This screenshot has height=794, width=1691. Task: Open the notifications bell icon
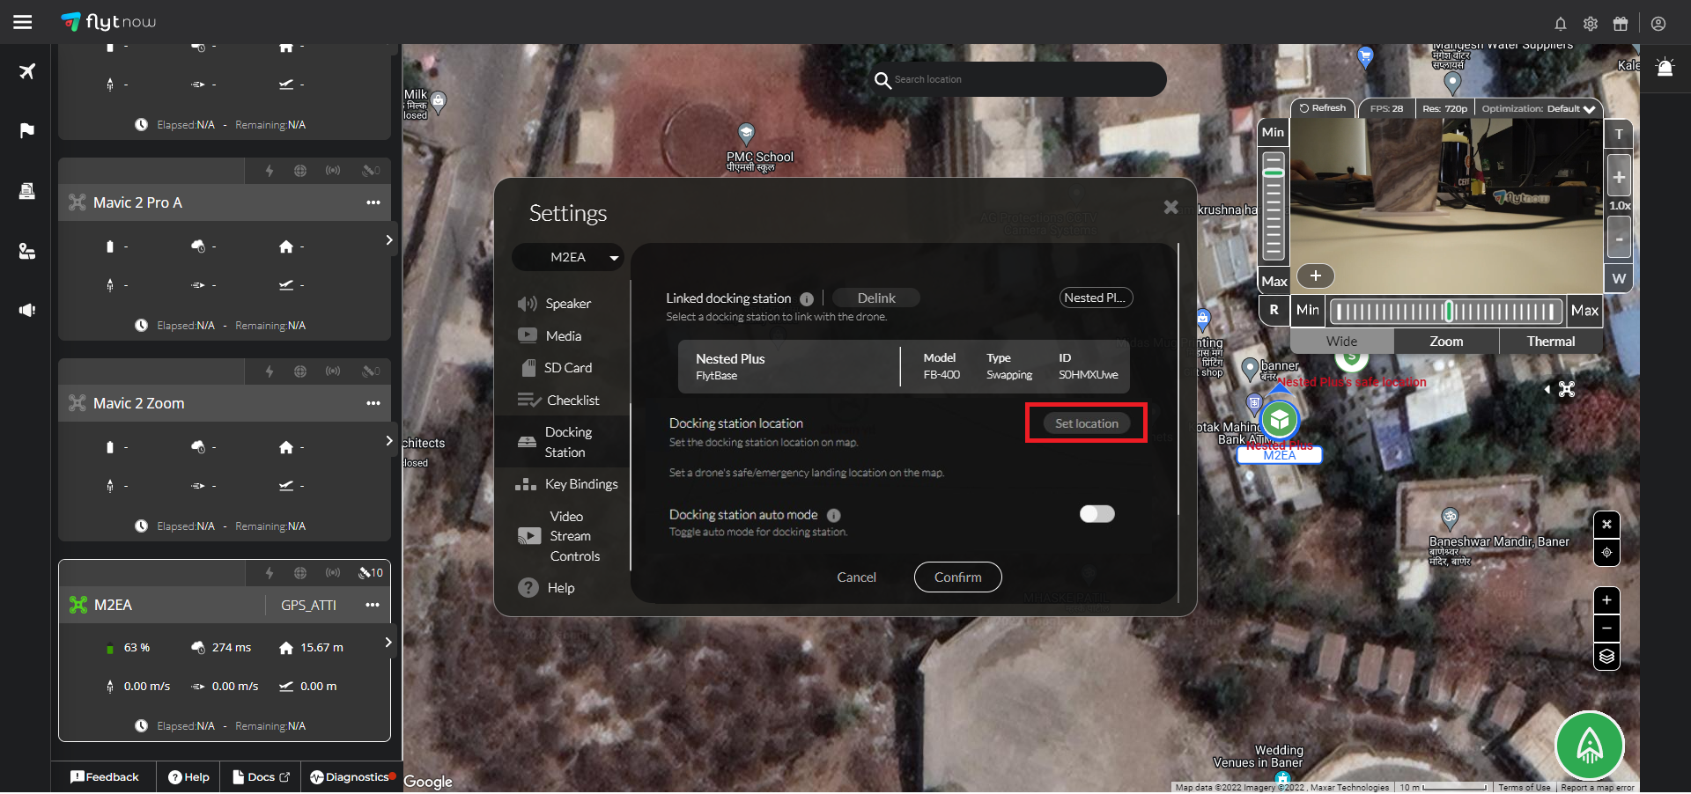[x=1560, y=24]
